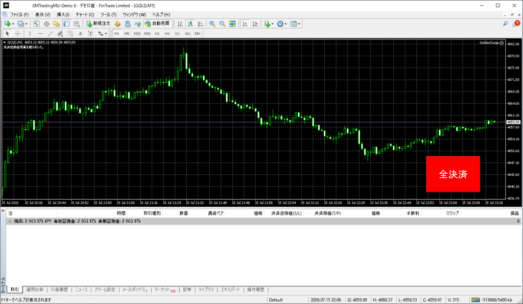Select the horizontal line drawing tool
The height and width of the screenshot is (304, 523).
[x=40, y=33]
